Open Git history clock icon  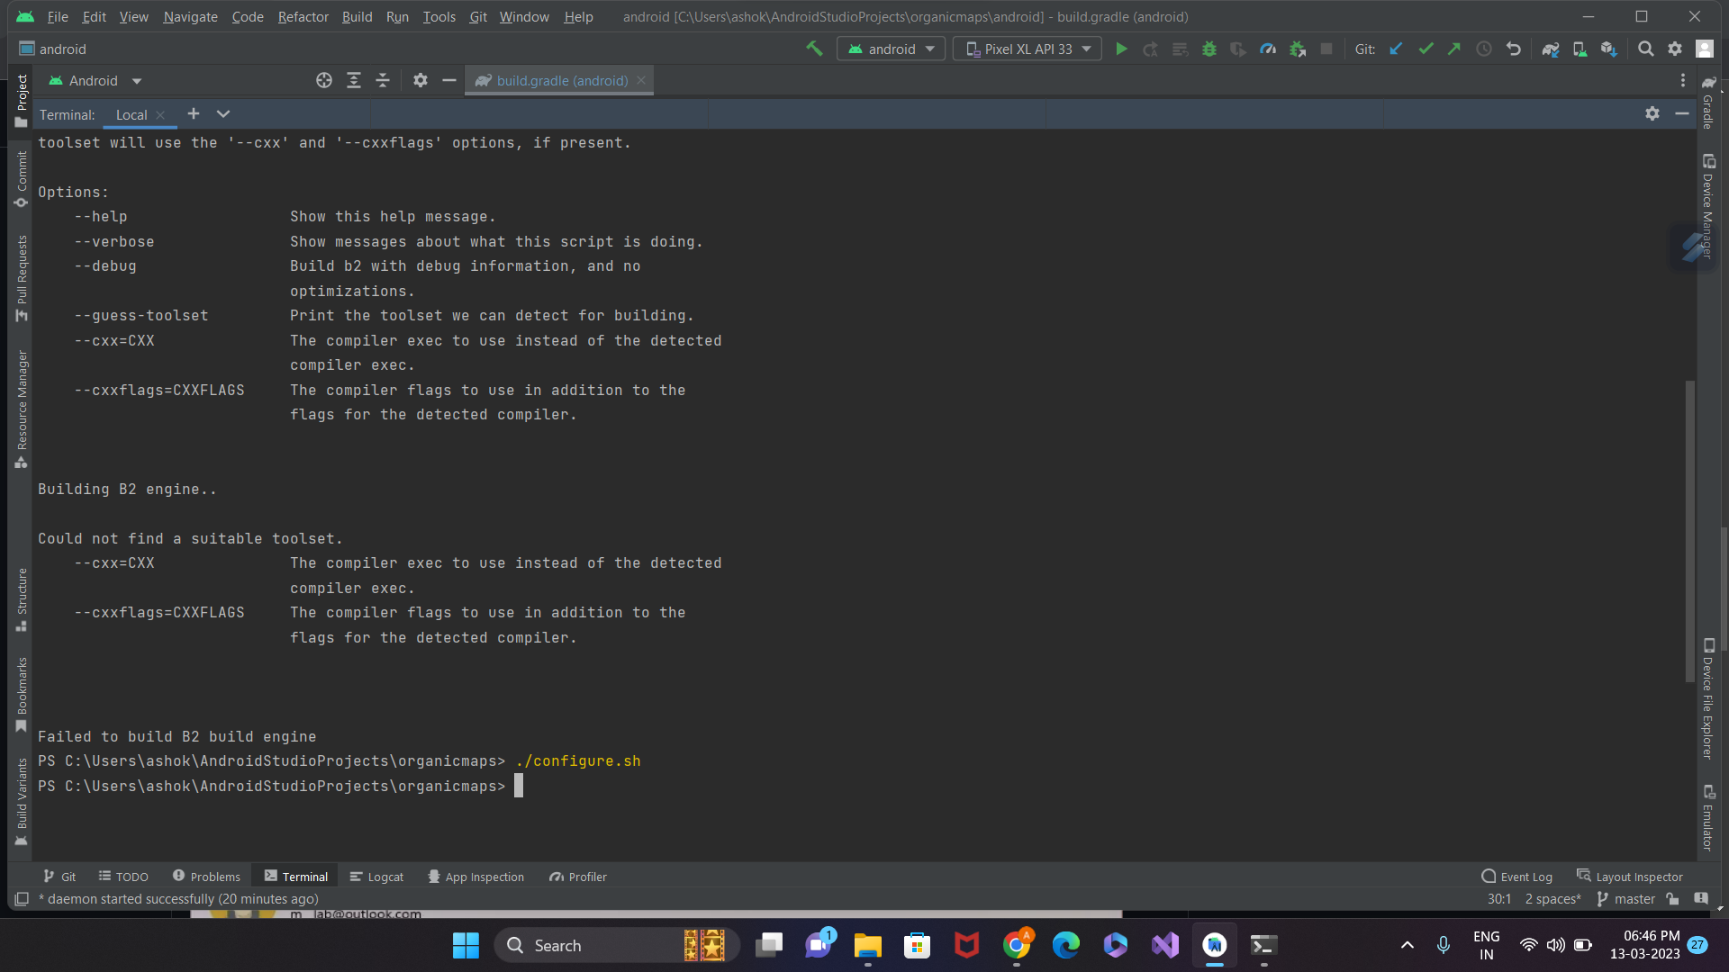pyautogui.click(x=1484, y=49)
